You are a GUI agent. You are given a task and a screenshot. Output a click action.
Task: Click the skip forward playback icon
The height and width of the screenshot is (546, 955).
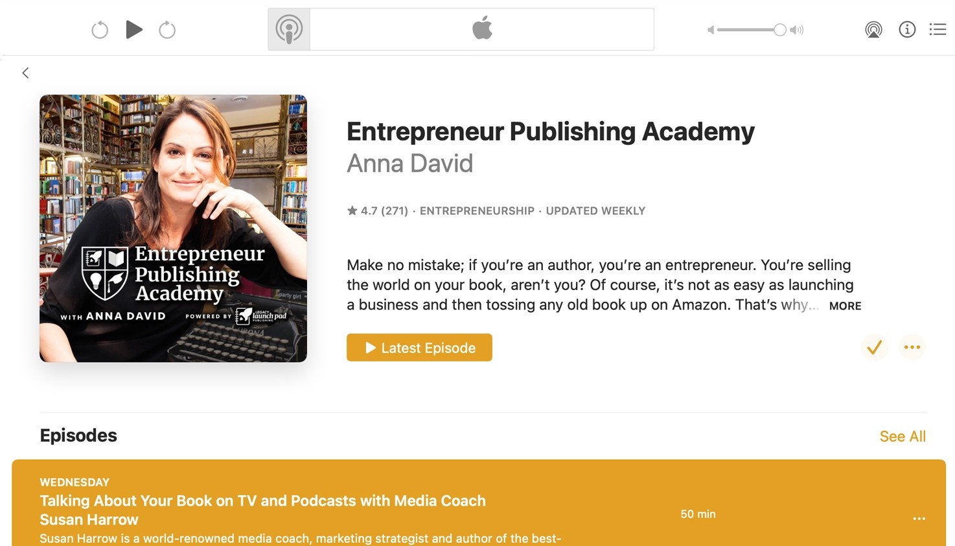click(167, 30)
